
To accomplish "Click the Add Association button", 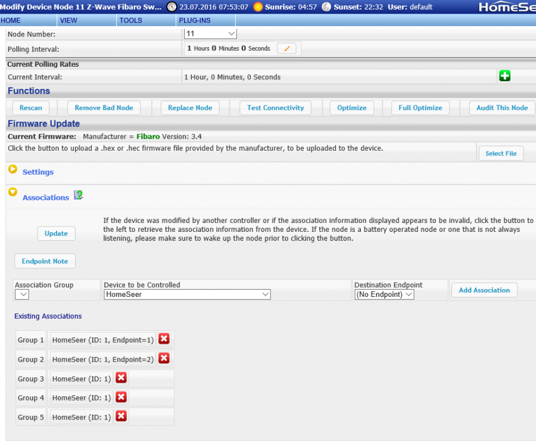I will [x=484, y=290].
